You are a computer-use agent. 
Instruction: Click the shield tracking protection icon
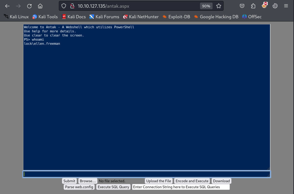click(64, 6)
